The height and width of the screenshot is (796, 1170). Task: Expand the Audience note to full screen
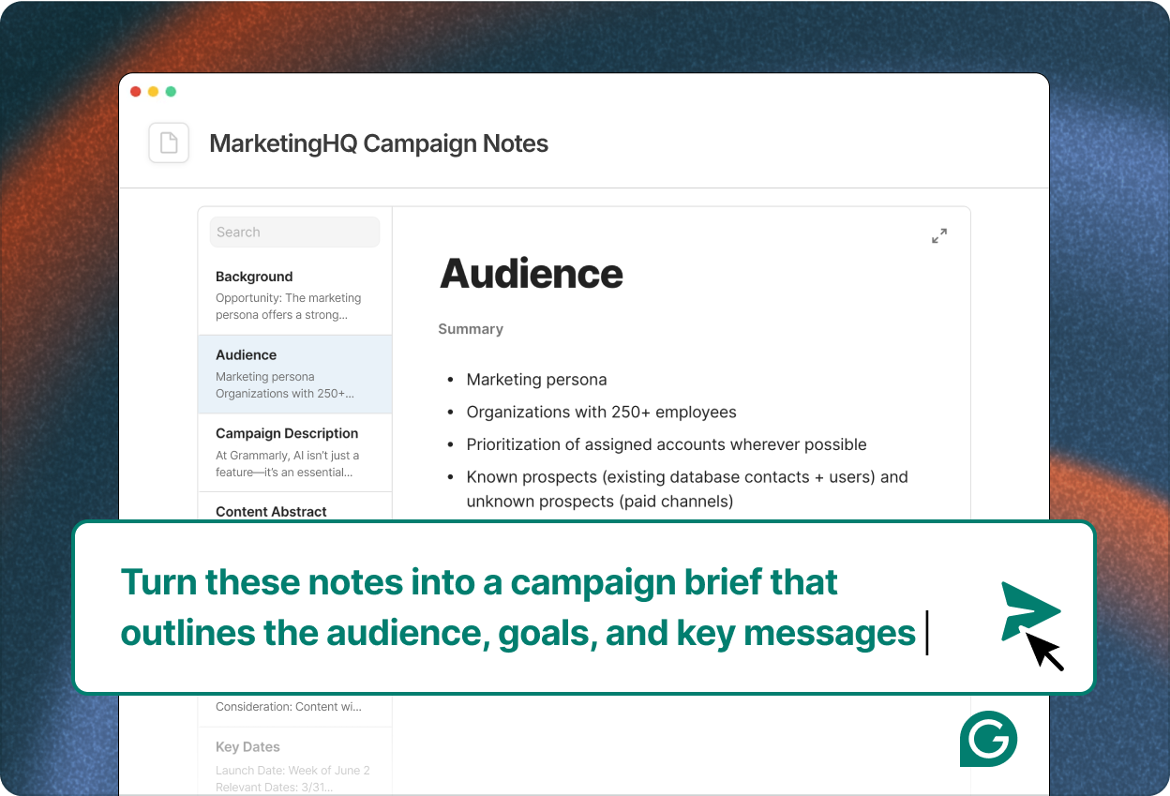[939, 236]
